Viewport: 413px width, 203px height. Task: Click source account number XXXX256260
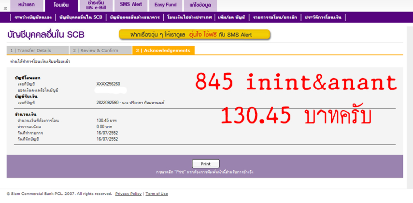[108, 84]
